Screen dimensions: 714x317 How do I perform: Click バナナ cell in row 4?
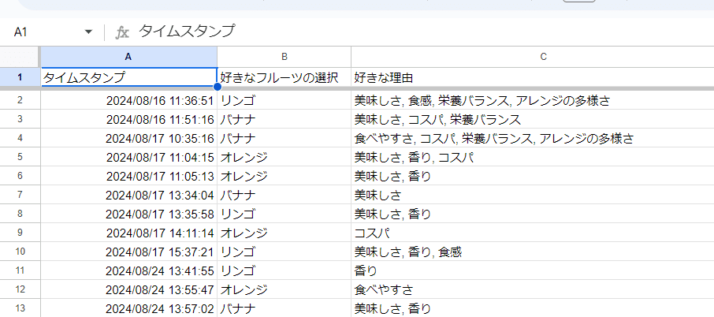(284, 138)
